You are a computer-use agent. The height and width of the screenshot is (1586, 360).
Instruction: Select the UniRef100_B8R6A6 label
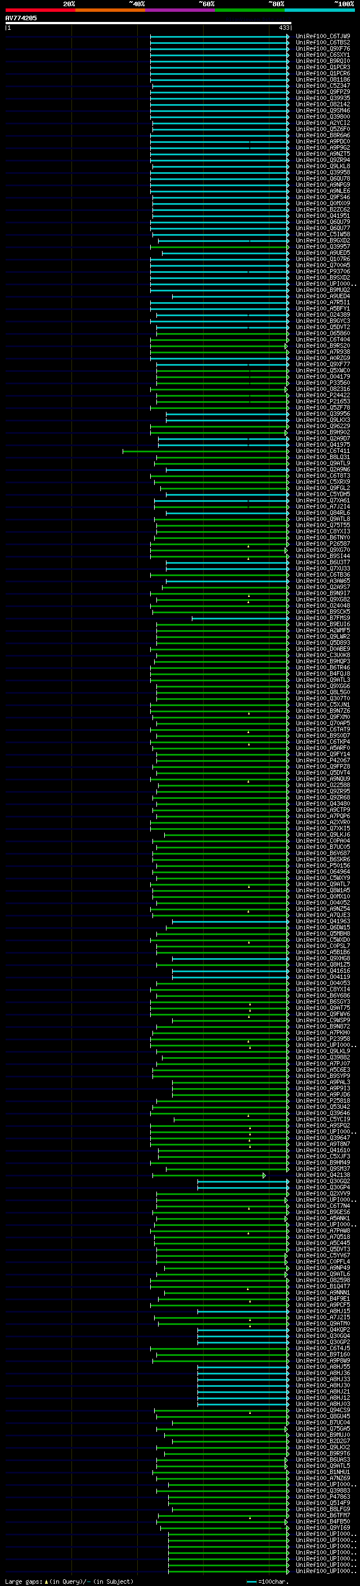323,135
